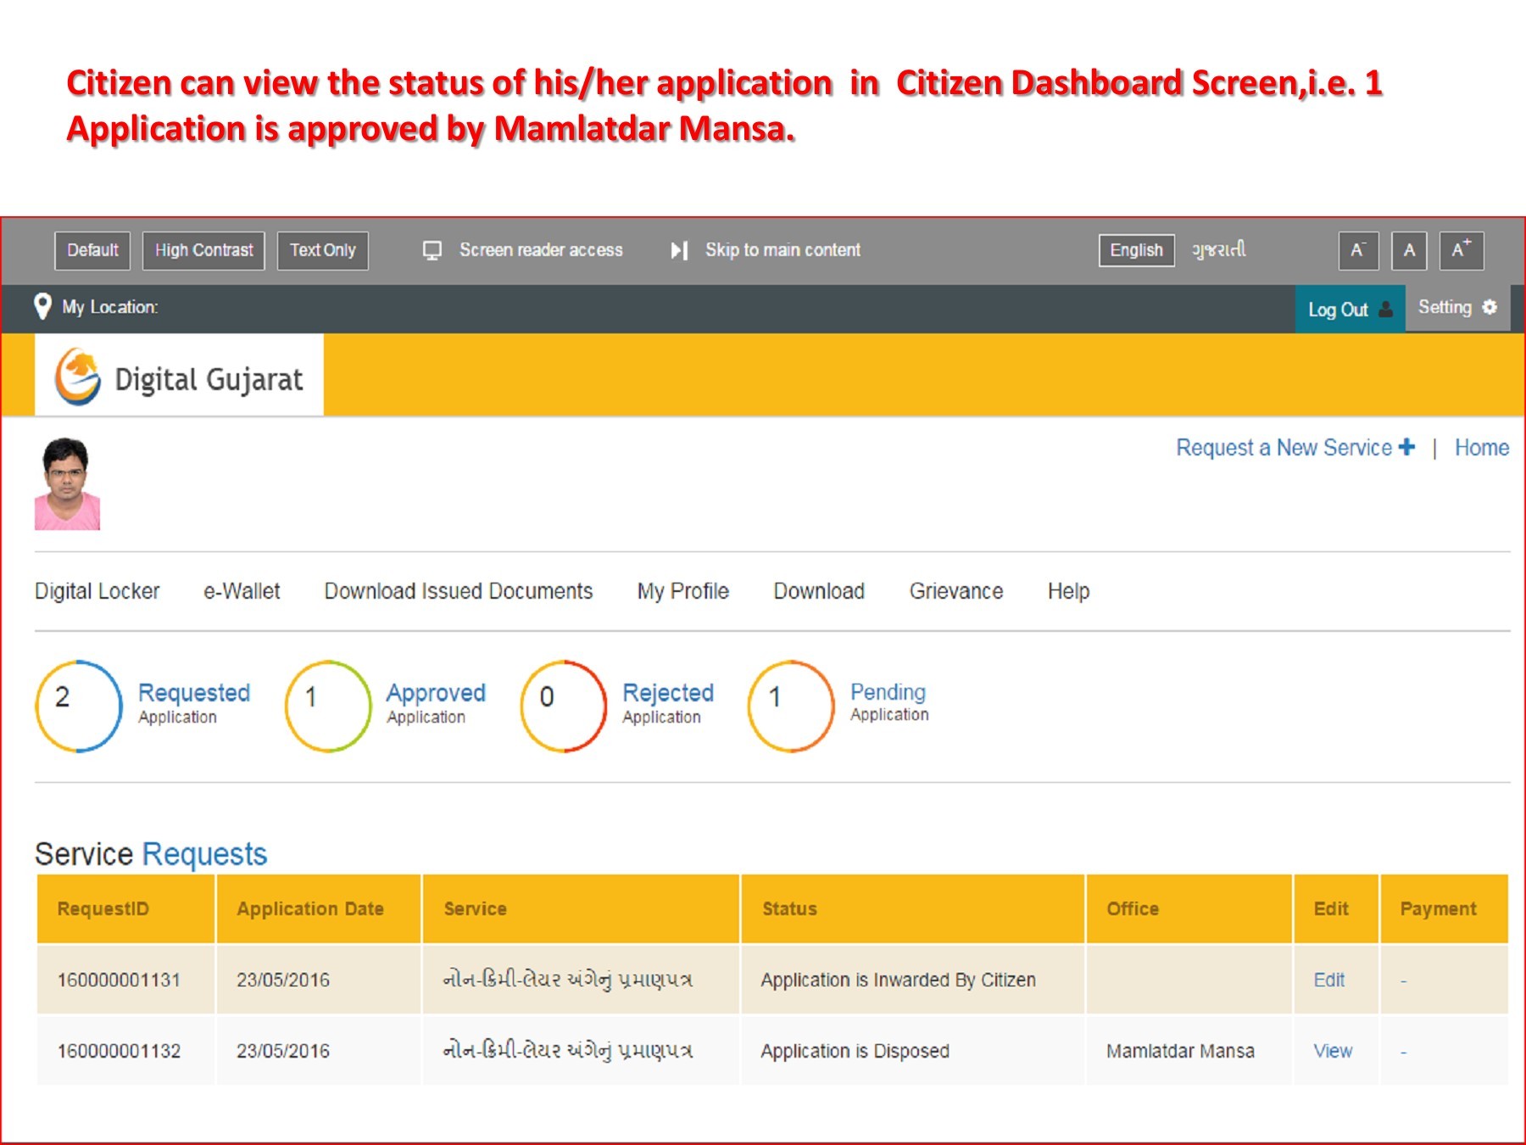Increase font size with A+ button
The height and width of the screenshot is (1145, 1526).
[x=1461, y=250]
